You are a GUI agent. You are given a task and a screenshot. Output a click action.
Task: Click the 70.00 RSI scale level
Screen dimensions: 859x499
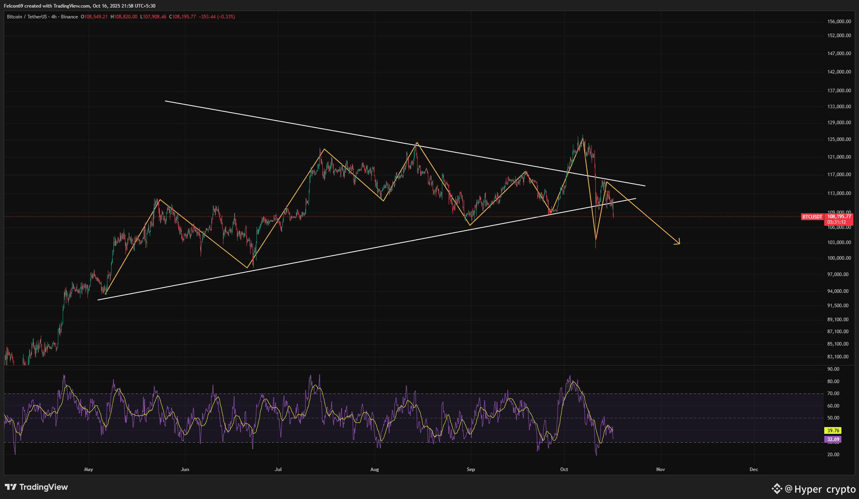tap(833, 394)
